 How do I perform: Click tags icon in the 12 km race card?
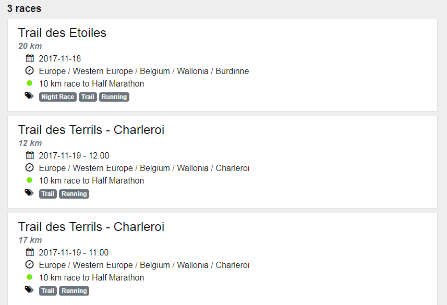[x=29, y=193]
